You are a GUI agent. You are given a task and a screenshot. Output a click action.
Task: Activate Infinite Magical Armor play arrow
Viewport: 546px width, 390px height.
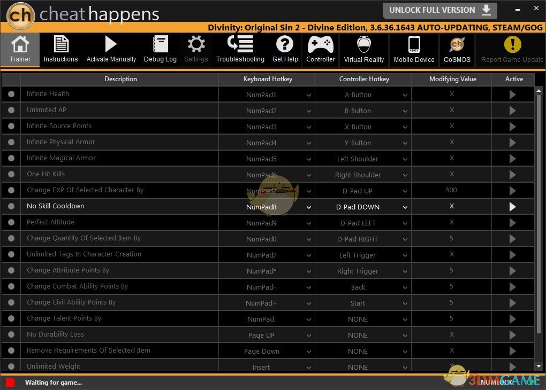(512, 159)
